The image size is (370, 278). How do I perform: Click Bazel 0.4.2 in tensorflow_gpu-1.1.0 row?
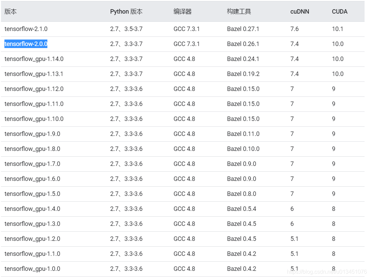tap(242, 254)
